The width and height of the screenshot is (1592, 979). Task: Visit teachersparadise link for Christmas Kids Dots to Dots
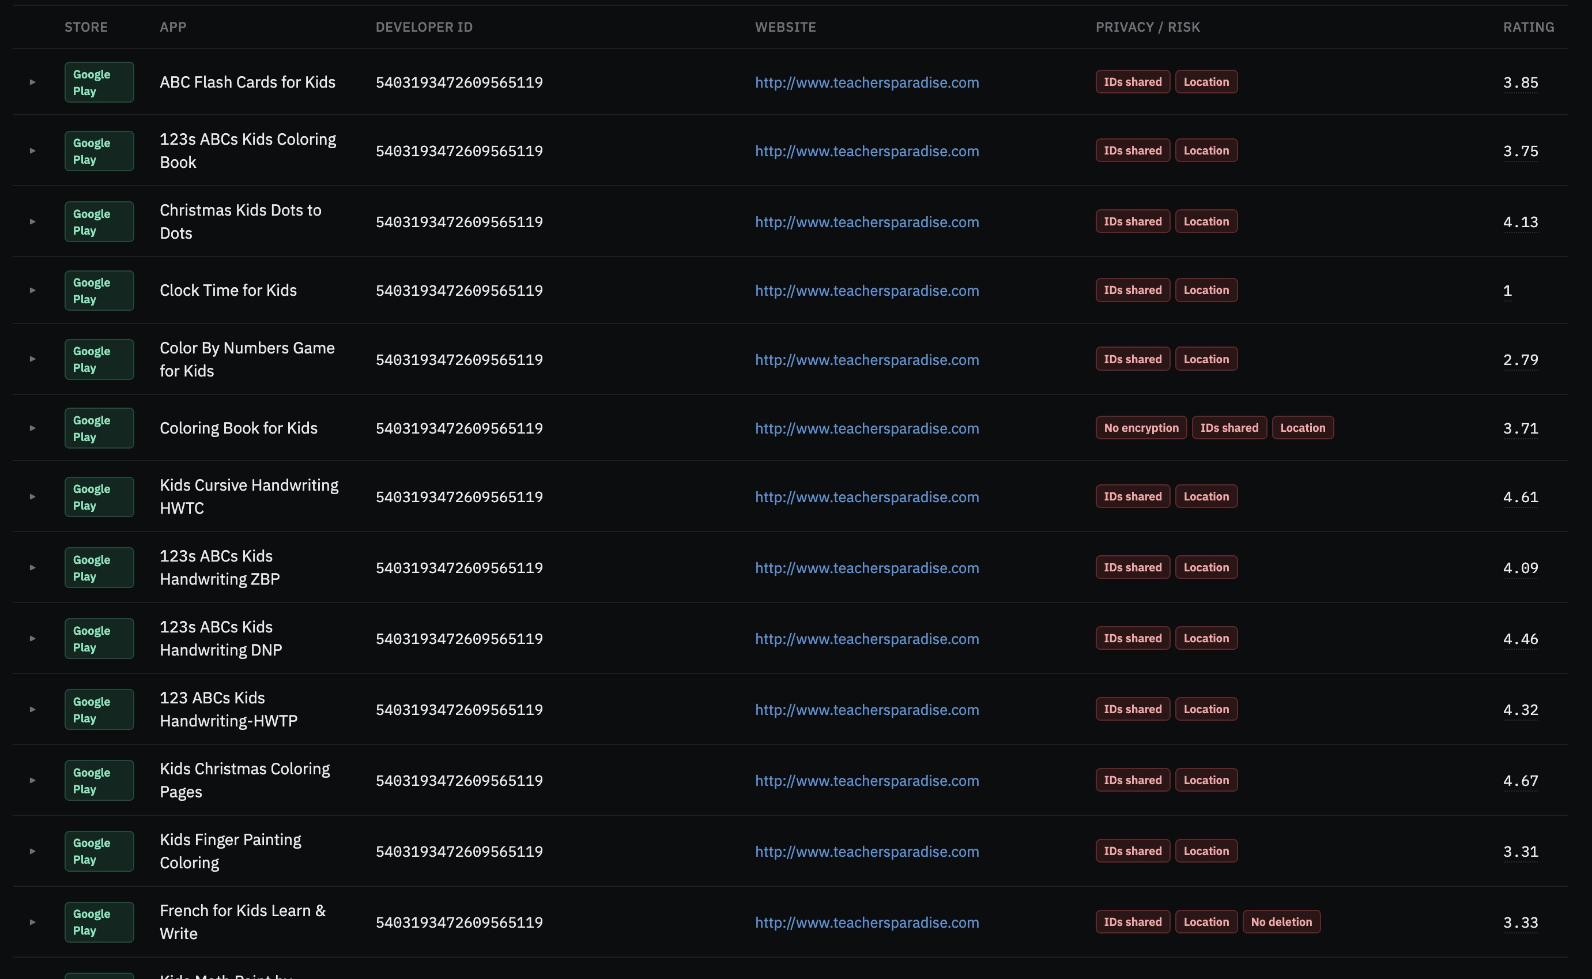click(x=866, y=221)
